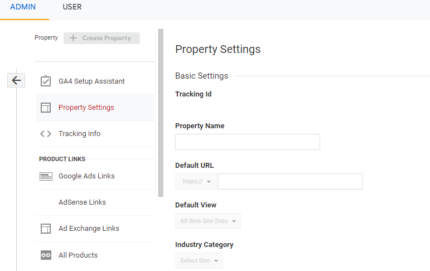Click the plus icon on Create Property

click(73, 38)
